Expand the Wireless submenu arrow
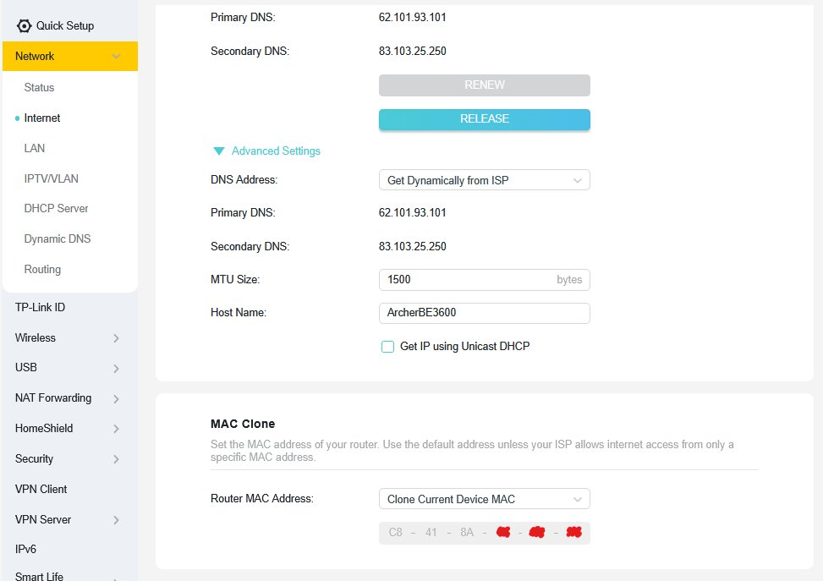 (116, 338)
